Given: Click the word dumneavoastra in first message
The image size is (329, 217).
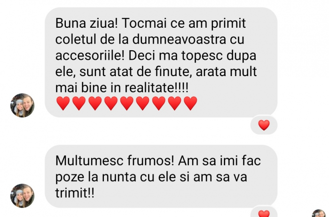Looking at the screenshot, I should coord(179,39).
